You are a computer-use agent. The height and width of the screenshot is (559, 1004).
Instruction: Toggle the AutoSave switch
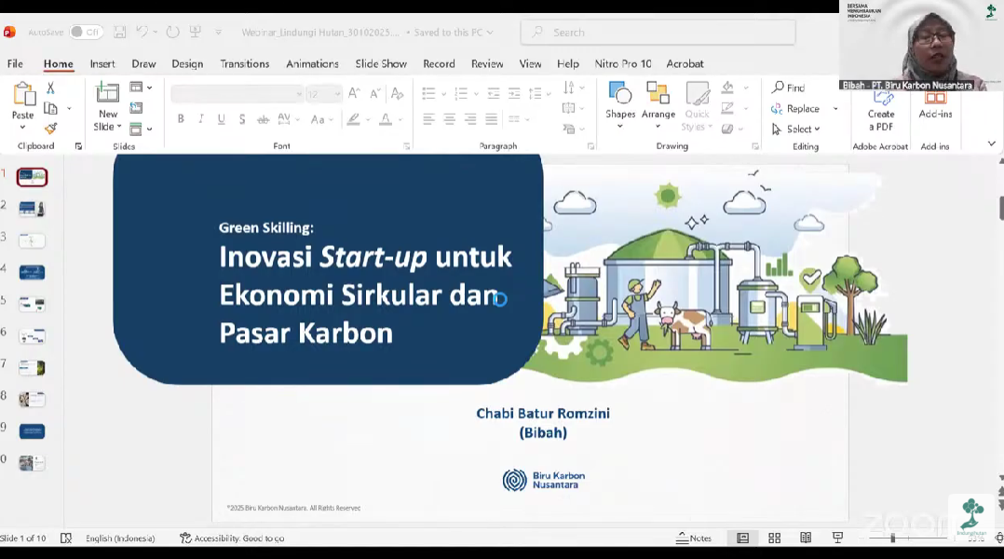[86, 32]
